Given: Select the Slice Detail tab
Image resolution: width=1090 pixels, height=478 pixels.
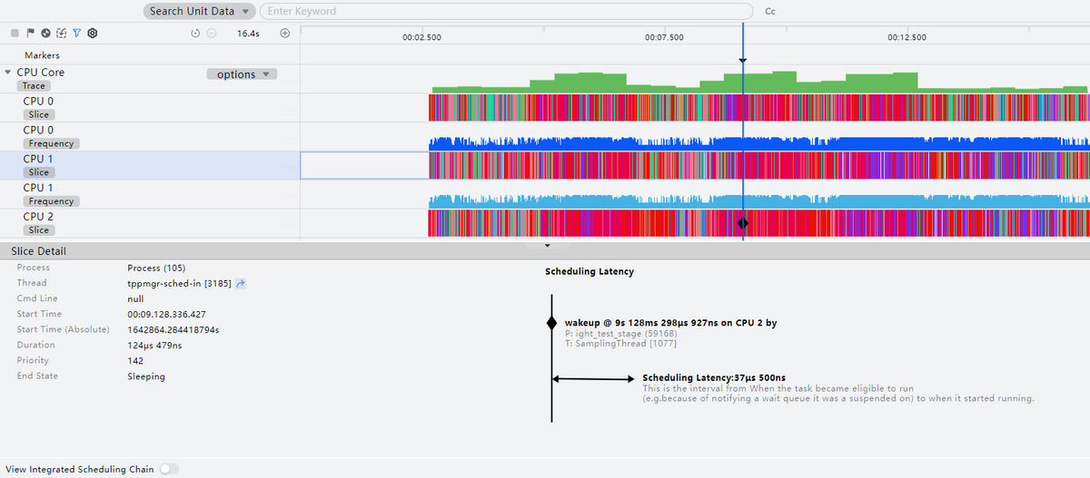Looking at the screenshot, I should coord(38,250).
